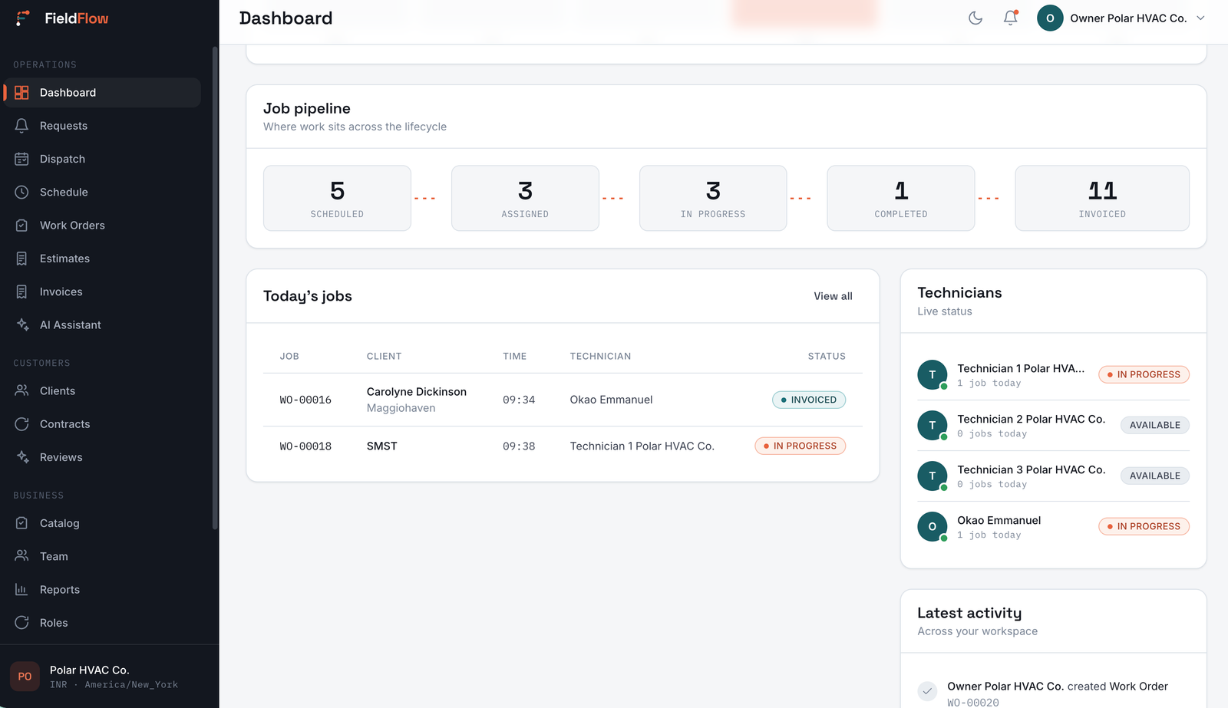
Task: Click the Team people icon
Action: [21, 556]
